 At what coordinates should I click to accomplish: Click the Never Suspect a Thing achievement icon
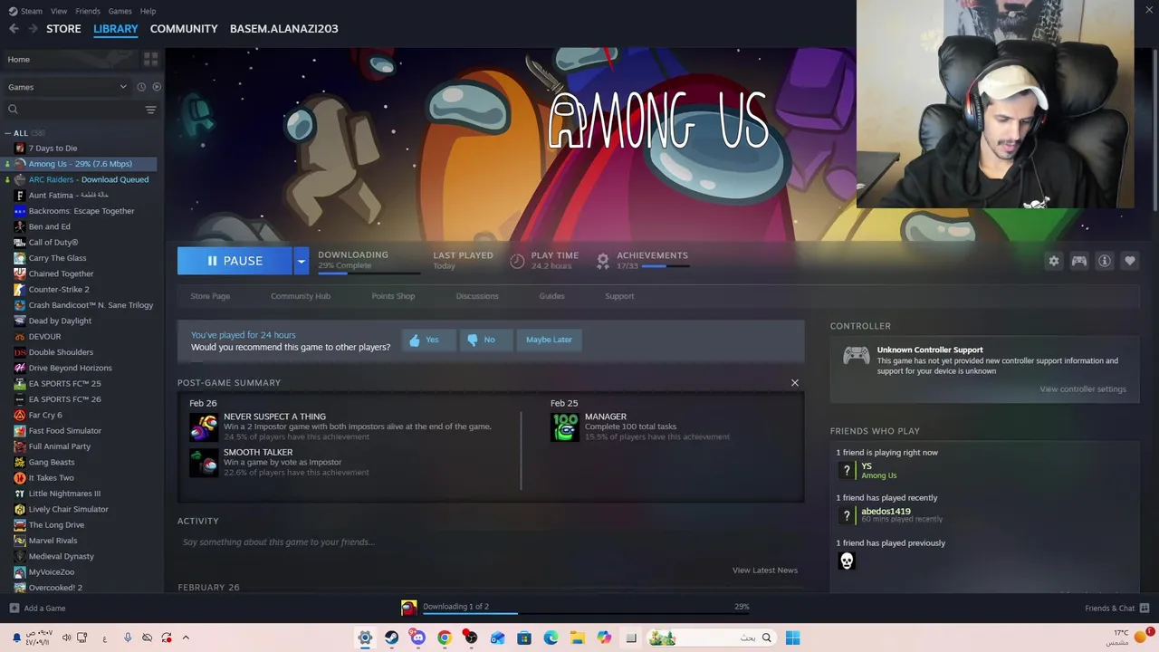tap(204, 427)
